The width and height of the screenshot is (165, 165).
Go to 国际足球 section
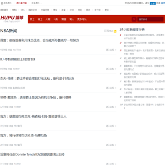(x=33, y=10)
